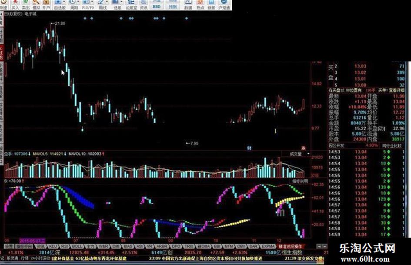Screen dimensions: 411x265
Task: Click the 排名 button next to BBD
Action: (x=173, y=7)
